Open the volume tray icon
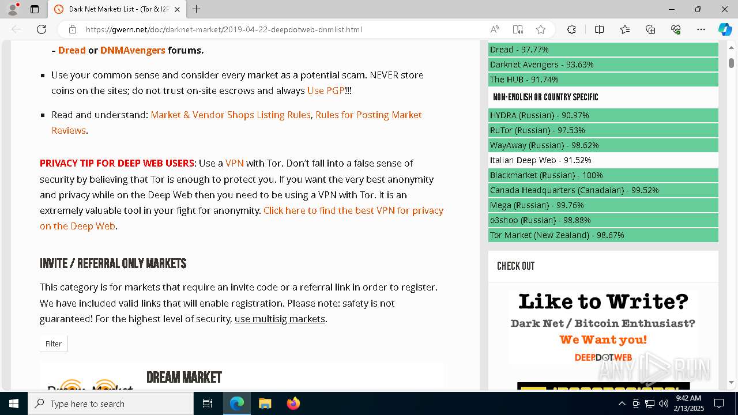738x415 pixels. [664, 403]
